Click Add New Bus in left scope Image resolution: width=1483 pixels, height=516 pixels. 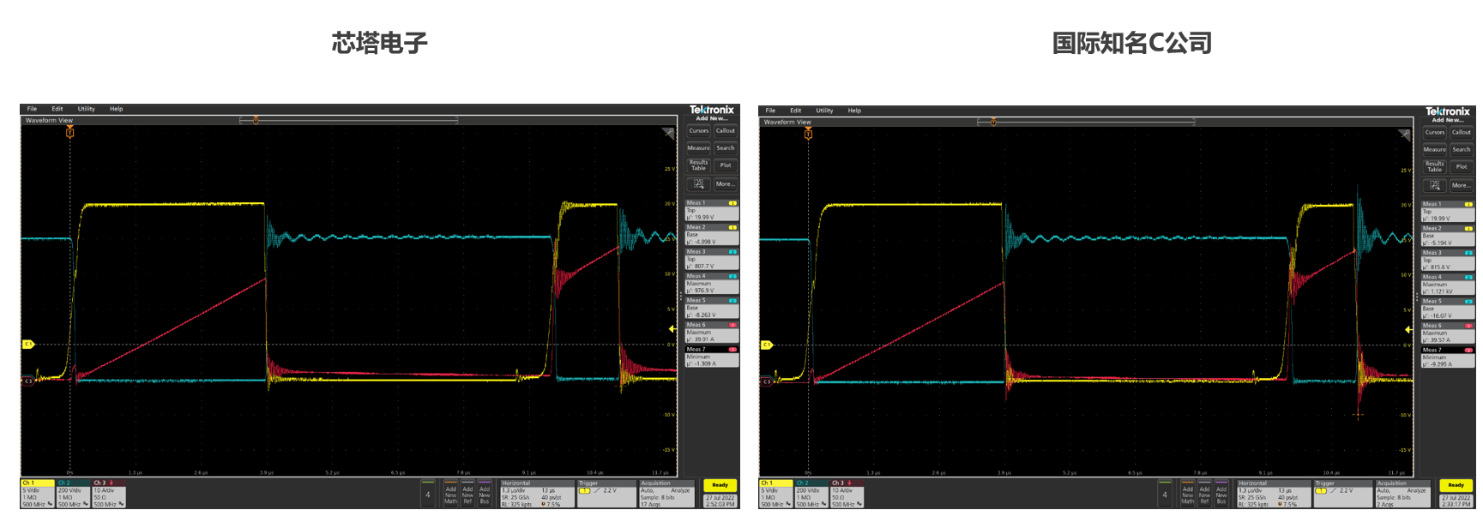click(485, 494)
